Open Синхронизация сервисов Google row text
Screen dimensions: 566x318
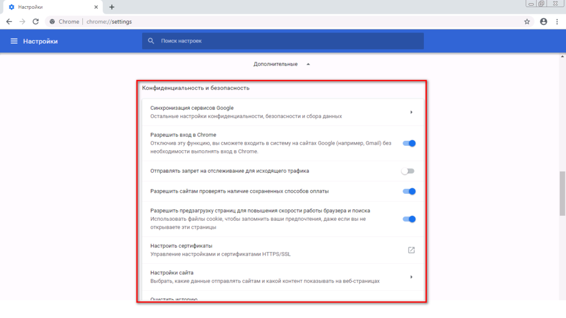tap(192, 108)
